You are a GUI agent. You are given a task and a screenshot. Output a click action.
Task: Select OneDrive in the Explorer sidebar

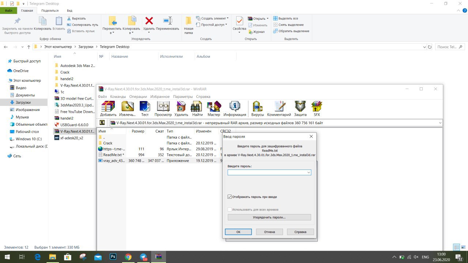click(21, 71)
